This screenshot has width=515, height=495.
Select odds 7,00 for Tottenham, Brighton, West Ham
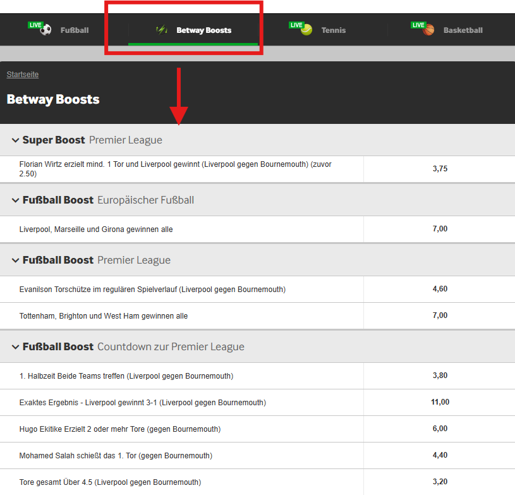pos(439,315)
